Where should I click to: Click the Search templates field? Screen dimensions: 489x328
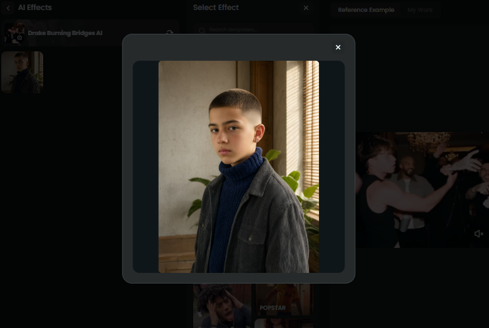(x=253, y=29)
